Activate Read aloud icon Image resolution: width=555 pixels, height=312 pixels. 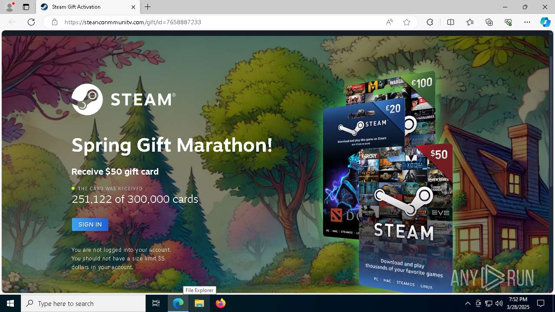[x=389, y=22]
